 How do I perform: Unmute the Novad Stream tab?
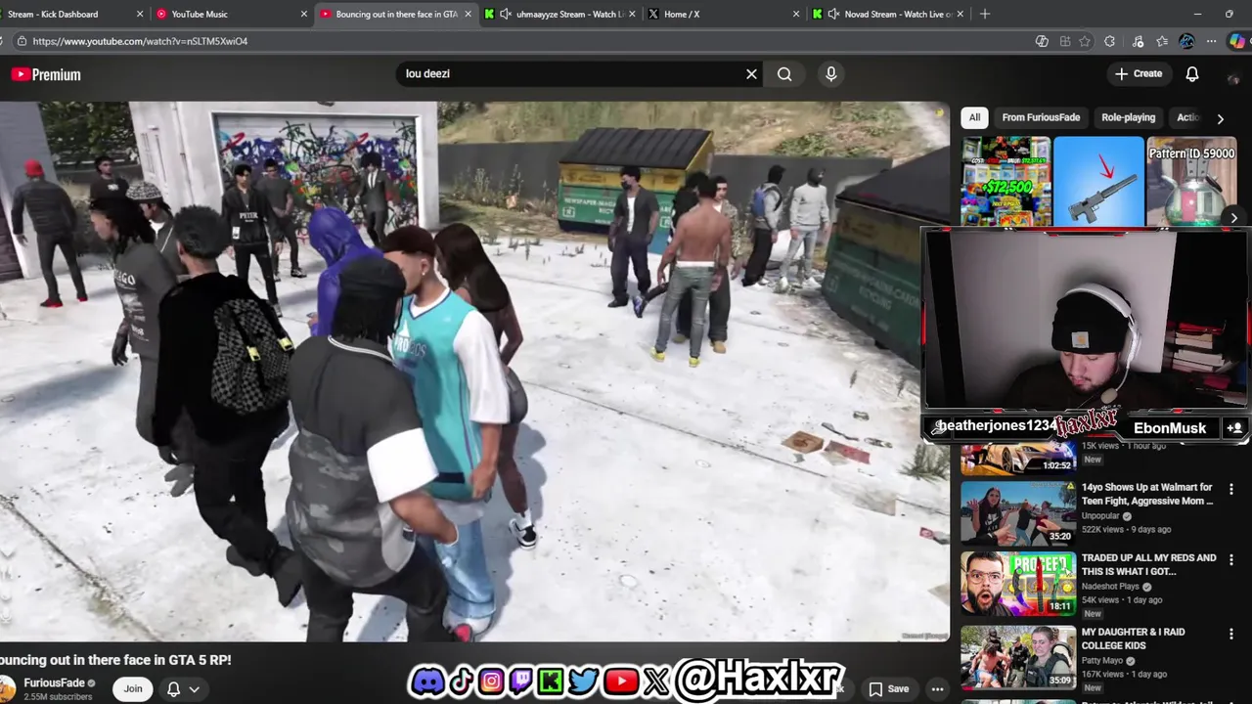(x=833, y=14)
